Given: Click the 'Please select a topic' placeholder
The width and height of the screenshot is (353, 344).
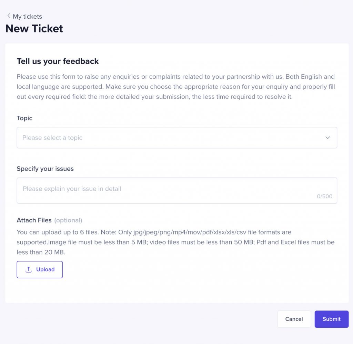Looking at the screenshot, I should tap(52, 137).
